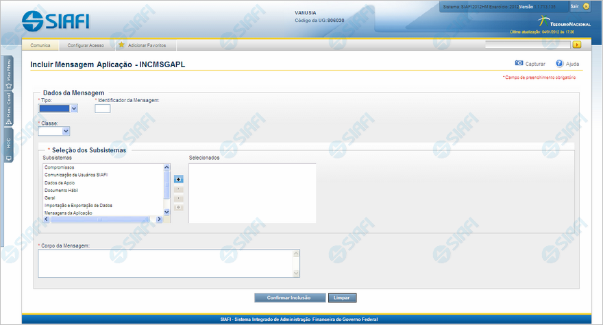Open the Menu Geral side tab
Image resolution: width=603 pixels, height=325 pixels.
click(x=8, y=108)
